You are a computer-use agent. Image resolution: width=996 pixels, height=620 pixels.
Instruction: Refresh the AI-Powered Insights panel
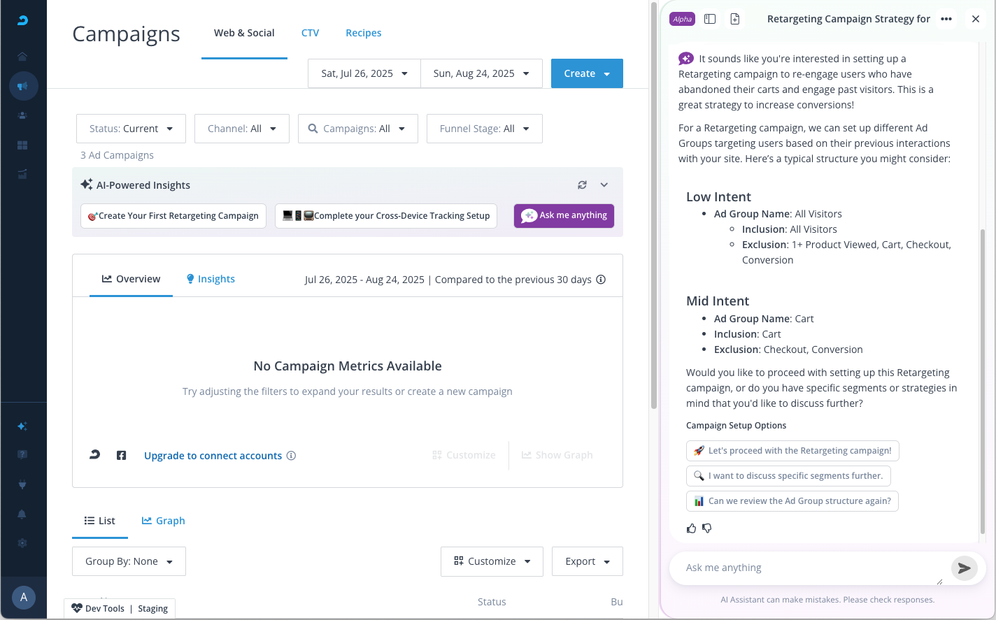pos(582,185)
